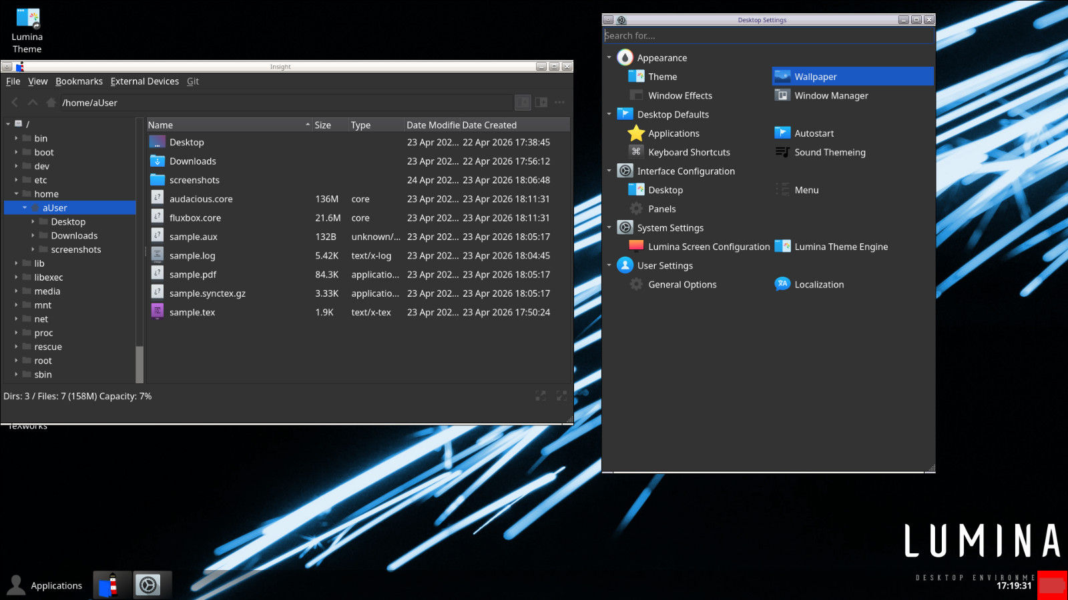Open the External Devices menu

pos(145,81)
